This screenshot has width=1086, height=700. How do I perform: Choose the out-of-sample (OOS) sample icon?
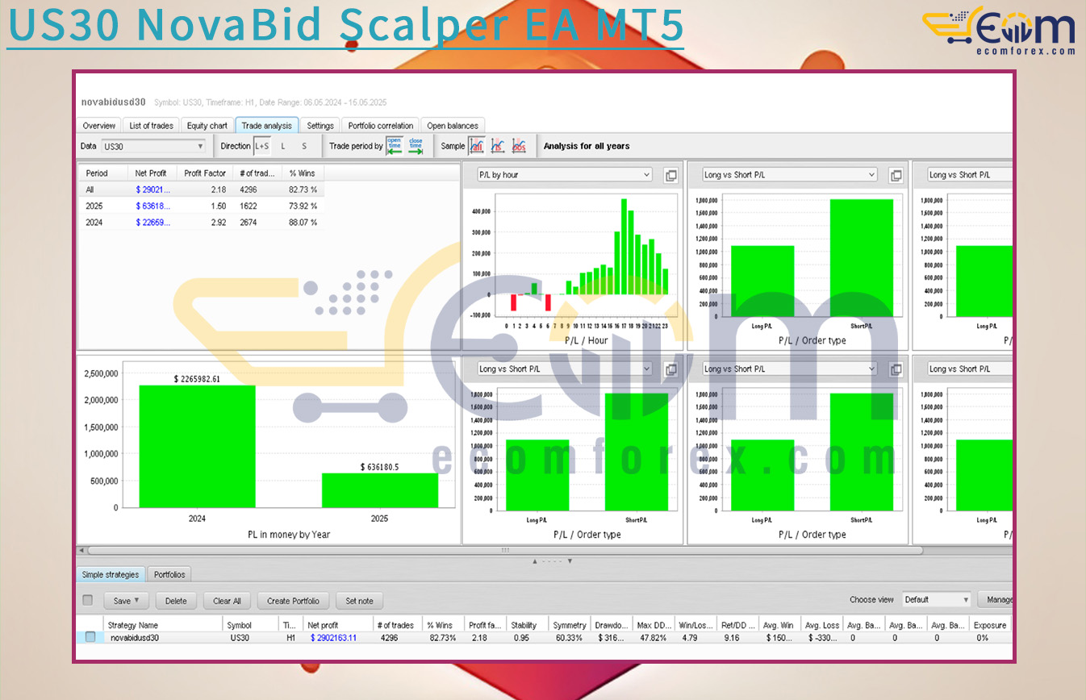(519, 146)
